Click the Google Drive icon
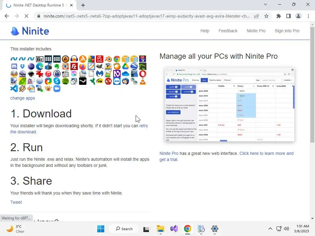The width and height of the screenshot is (315, 236). pos(126,66)
